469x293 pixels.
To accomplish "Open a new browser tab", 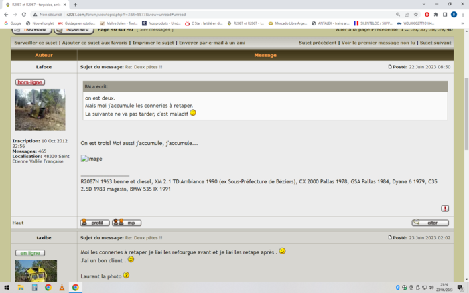I will pos(75,5).
